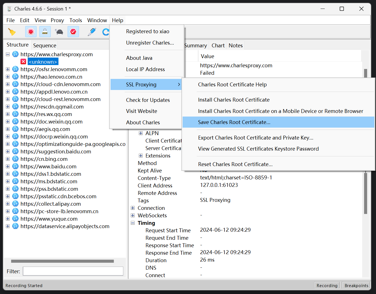Toggle the turtle throttling icon
Screen dimensions: 376x294
(59, 32)
